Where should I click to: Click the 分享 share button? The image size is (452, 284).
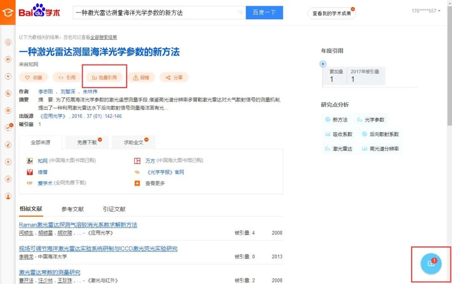coord(174,77)
